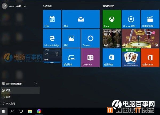Open the Calendar (日历) tile

pos(52,19)
